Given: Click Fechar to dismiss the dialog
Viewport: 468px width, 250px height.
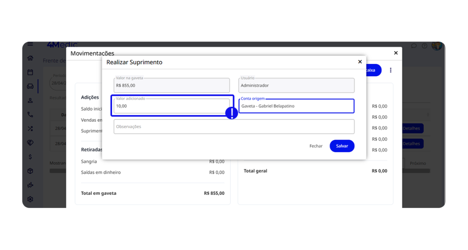Looking at the screenshot, I should 316,146.
